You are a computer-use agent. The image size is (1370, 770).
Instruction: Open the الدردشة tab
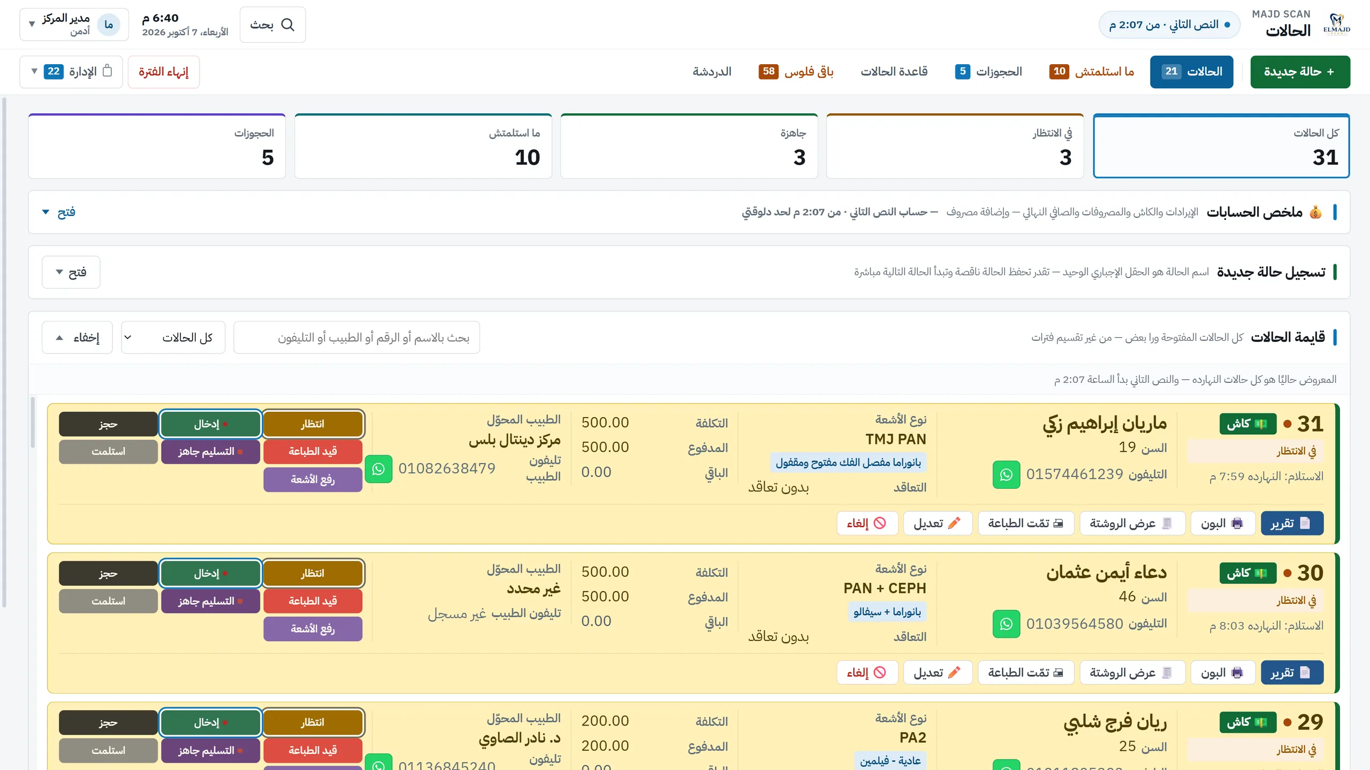coord(712,72)
